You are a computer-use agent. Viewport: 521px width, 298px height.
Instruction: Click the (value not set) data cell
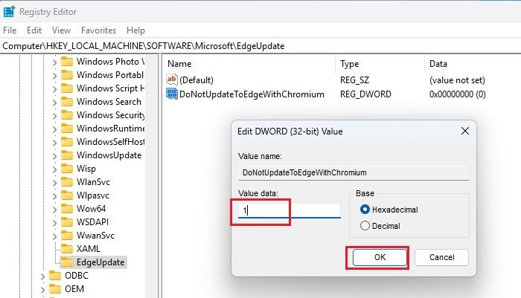[457, 80]
